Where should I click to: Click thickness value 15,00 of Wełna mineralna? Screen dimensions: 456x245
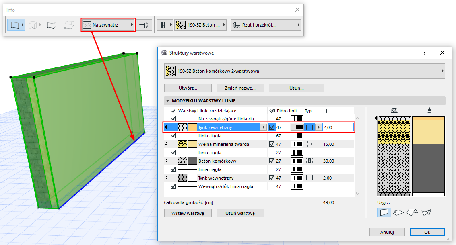[329, 144]
